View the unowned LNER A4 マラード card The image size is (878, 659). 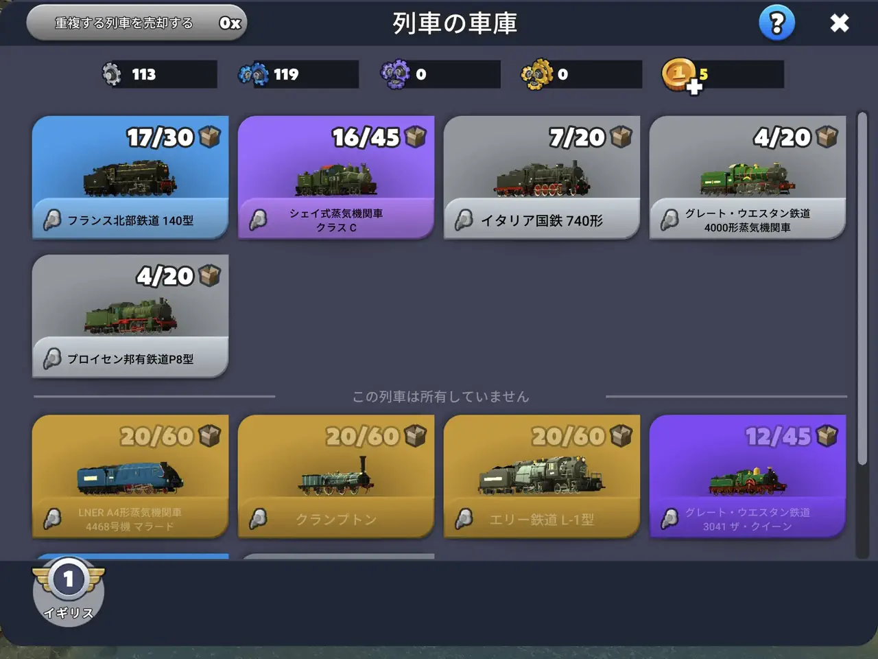click(x=130, y=476)
